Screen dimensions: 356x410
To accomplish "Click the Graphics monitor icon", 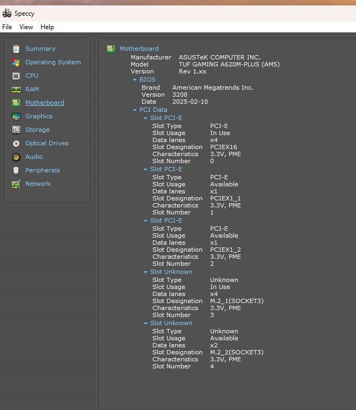I will tap(16, 116).
